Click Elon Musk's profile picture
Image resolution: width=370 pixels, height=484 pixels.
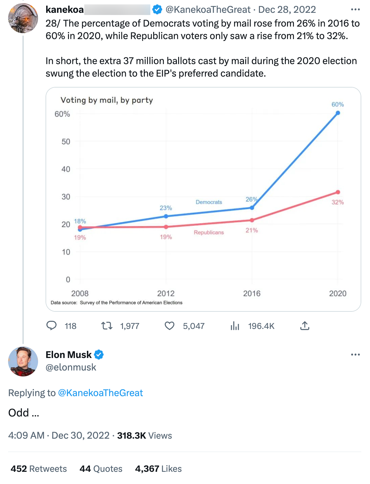(x=23, y=362)
